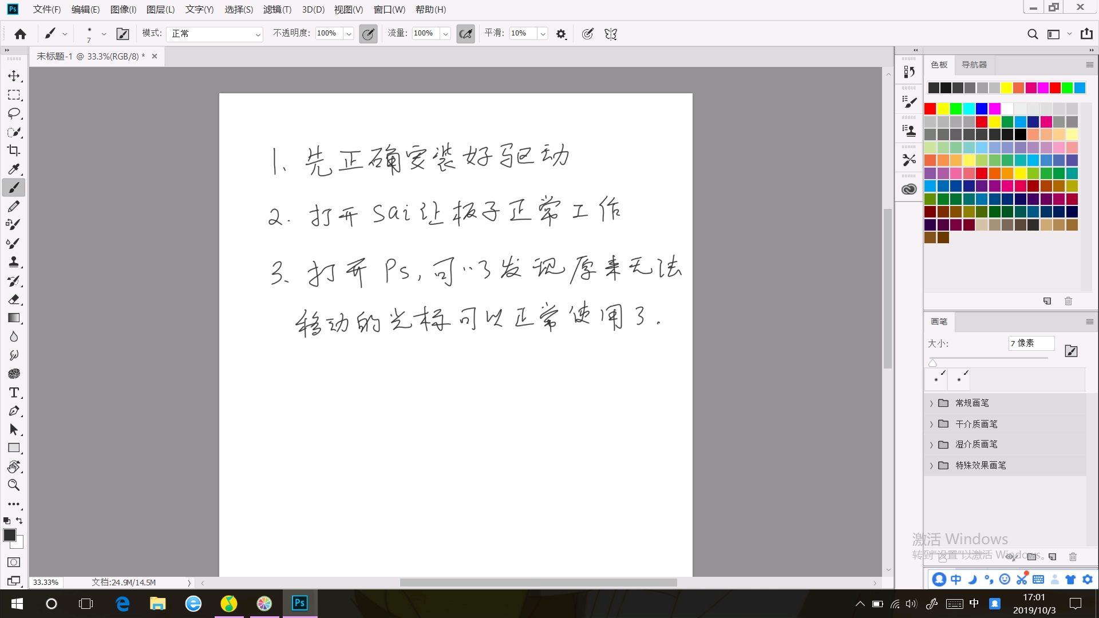1099x618 pixels.
Task: Open the 滤镜(T) menu
Action: click(x=277, y=10)
